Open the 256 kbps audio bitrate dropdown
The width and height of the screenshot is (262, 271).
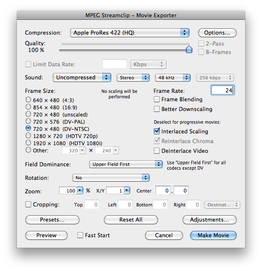215,78
